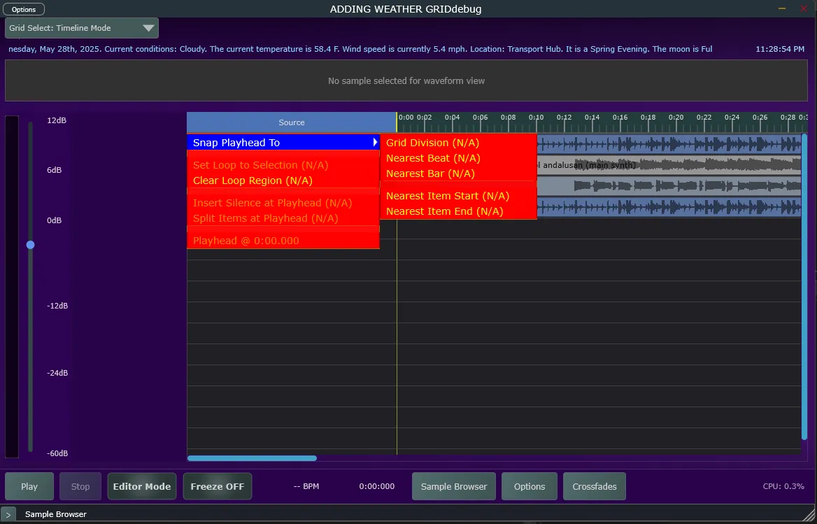Click the horizontal timeline scrollbar
This screenshot has width=817, height=524.
pyautogui.click(x=252, y=458)
